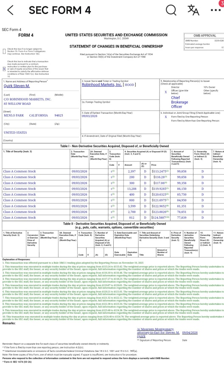Open the three-dot more menu
The height and width of the screenshot is (379, 224).
point(216,10)
